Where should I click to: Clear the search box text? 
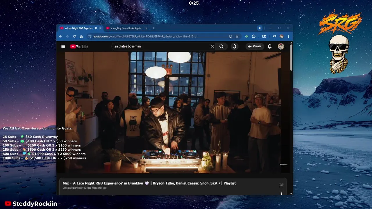pyautogui.click(x=212, y=46)
